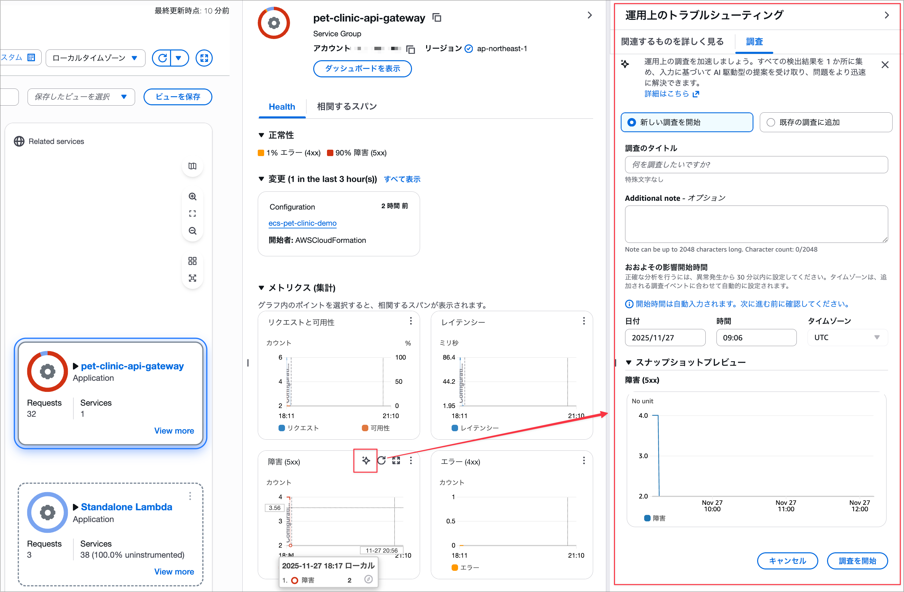Click the 調査のタイトル input field
The image size is (904, 592).
pos(756,164)
